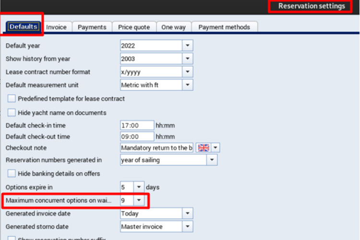Select the Price quote tab

click(134, 27)
